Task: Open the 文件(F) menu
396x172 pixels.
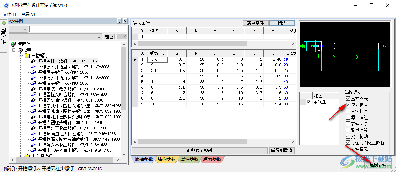Action: [x=9, y=14]
